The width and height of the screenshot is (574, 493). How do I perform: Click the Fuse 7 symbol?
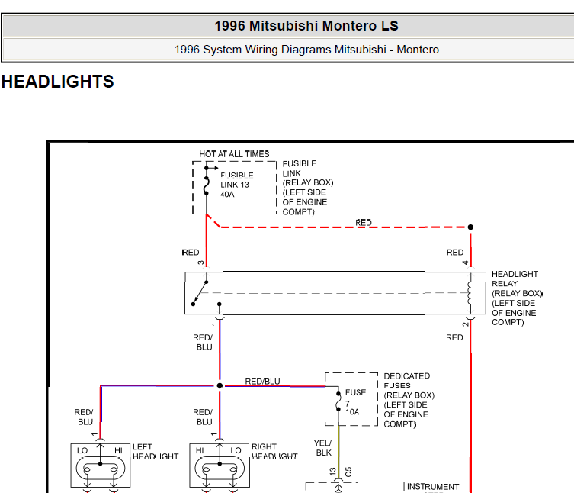(338, 401)
